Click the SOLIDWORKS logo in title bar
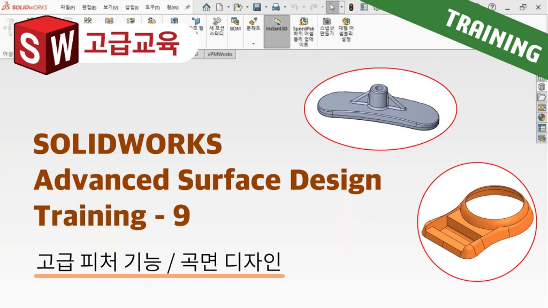The width and height of the screenshot is (548, 308). pos(25,6)
